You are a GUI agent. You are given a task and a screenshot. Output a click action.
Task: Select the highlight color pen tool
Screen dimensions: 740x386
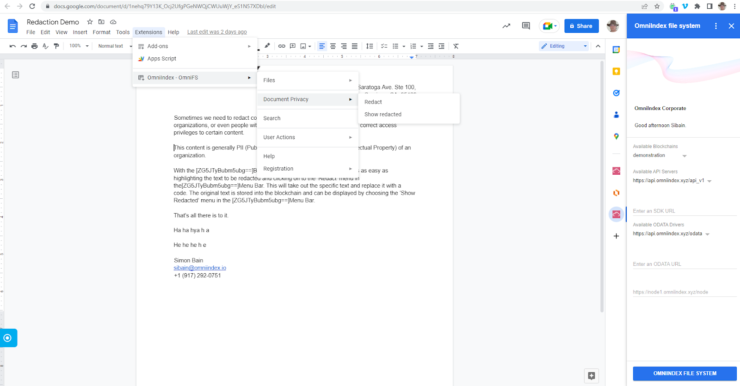[267, 46]
